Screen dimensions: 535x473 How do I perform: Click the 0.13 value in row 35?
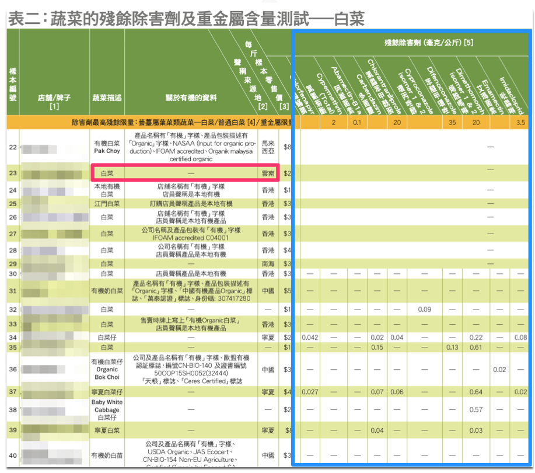452,347
